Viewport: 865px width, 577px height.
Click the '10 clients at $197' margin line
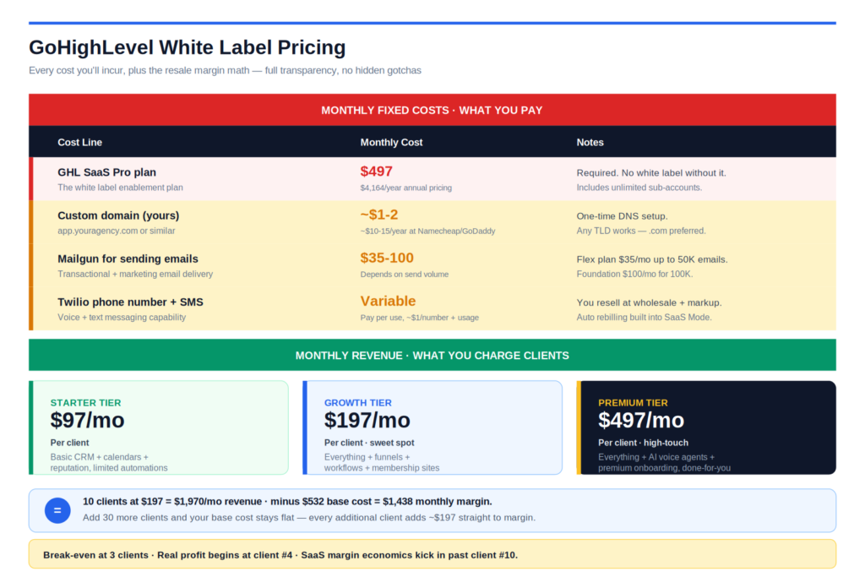[287, 502]
